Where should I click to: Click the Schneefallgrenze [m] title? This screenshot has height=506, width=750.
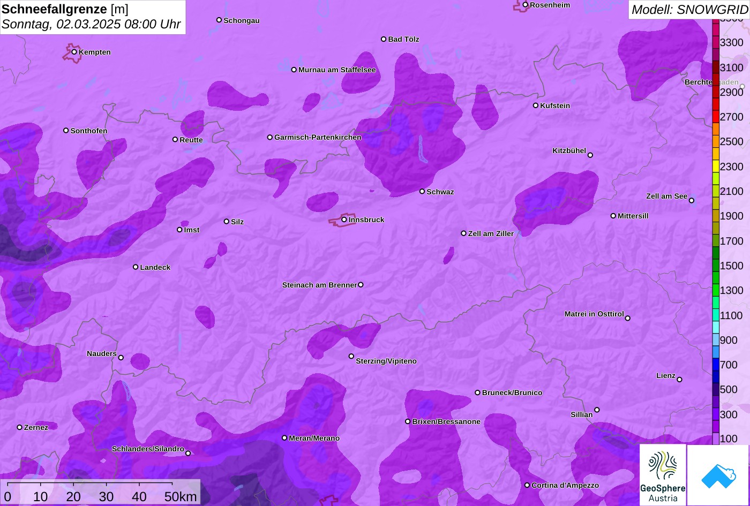click(65, 9)
